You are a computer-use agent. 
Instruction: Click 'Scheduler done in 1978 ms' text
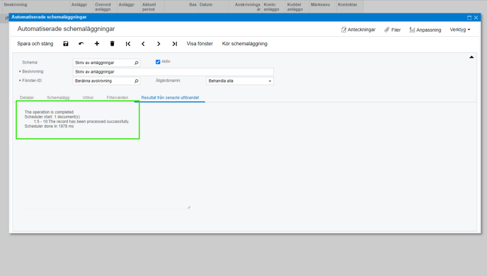tap(49, 126)
